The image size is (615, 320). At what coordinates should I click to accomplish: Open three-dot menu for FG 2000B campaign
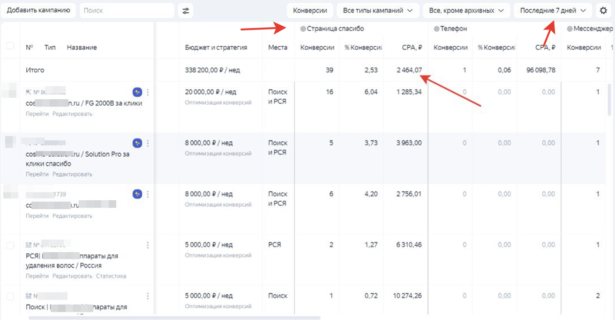click(x=148, y=92)
